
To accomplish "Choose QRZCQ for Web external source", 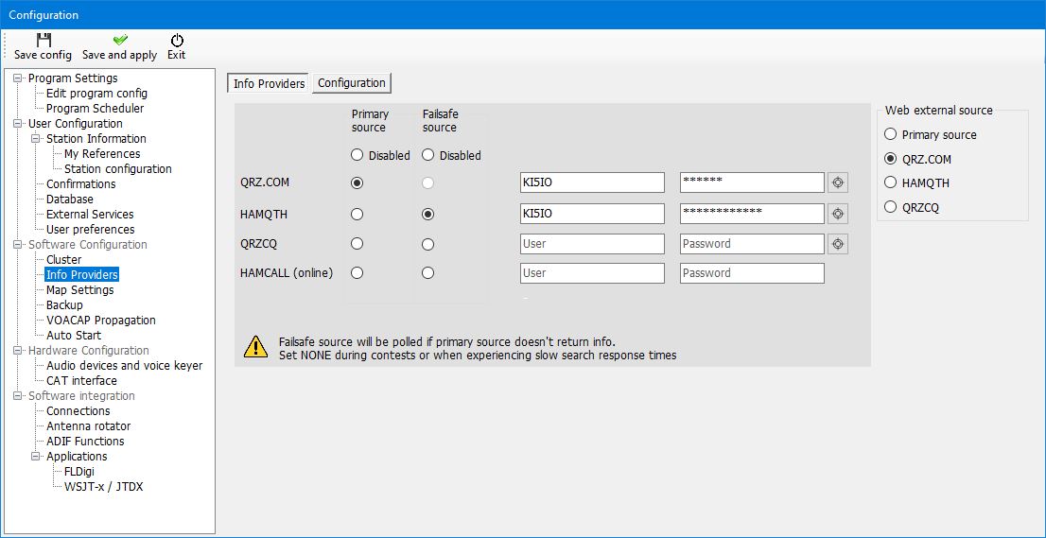I will click(890, 207).
